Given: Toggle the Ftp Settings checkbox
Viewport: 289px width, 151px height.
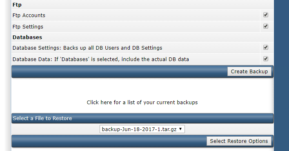Looking at the screenshot, I should (266, 26).
